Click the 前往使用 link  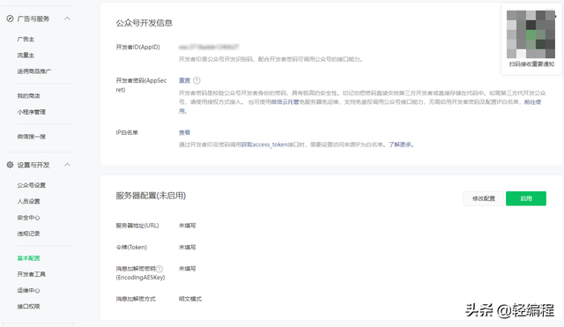click(532, 102)
